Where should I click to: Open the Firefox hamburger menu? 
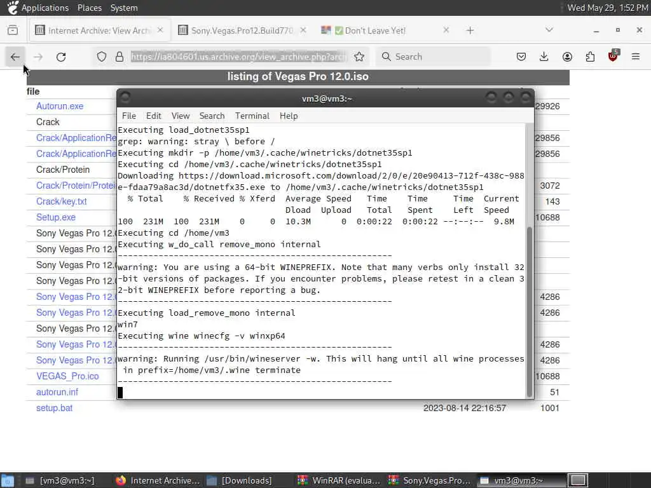[636, 57]
